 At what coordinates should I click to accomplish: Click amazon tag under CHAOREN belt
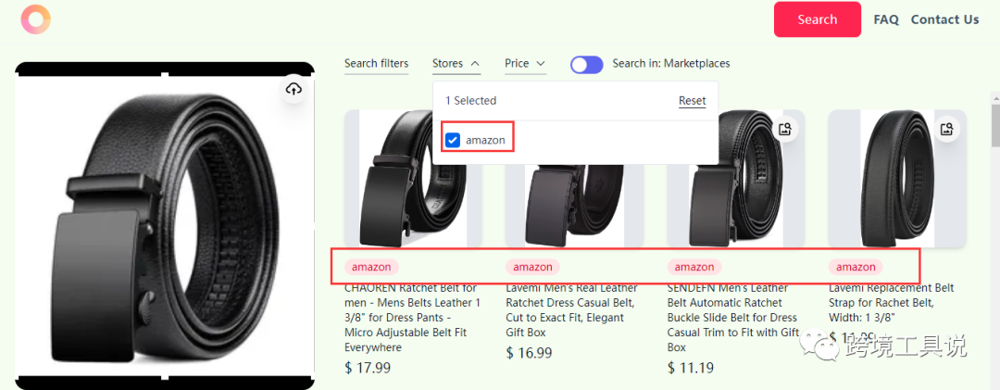372,267
